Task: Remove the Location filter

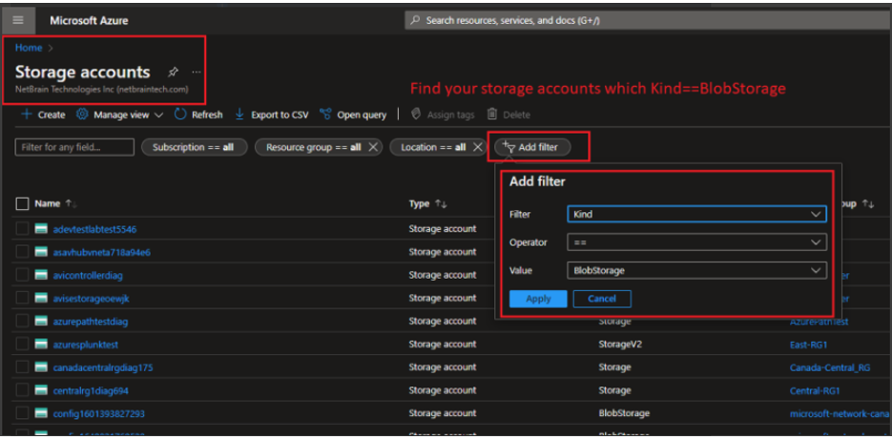Action: tap(478, 147)
